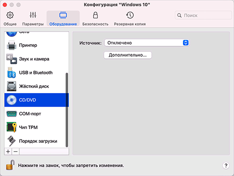Click the Поиск search field
234x176 pixels.
pos(203,15)
